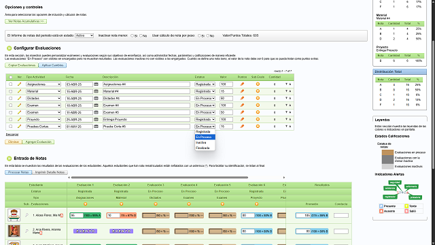Open Tipo Actividad dropdown showing Asignaciones
The height and width of the screenshot is (245, 435).
click(x=43, y=84)
